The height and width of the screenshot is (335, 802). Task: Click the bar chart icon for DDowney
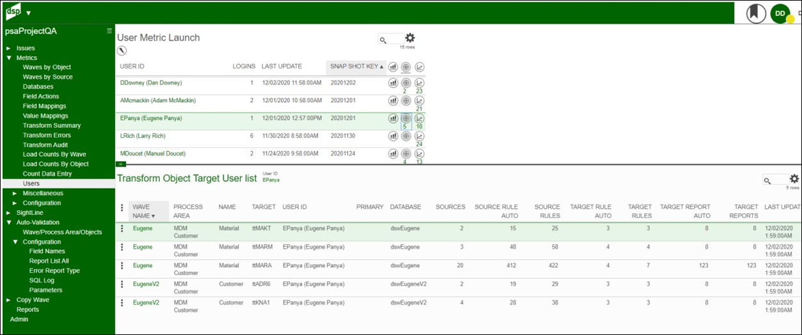click(393, 83)
